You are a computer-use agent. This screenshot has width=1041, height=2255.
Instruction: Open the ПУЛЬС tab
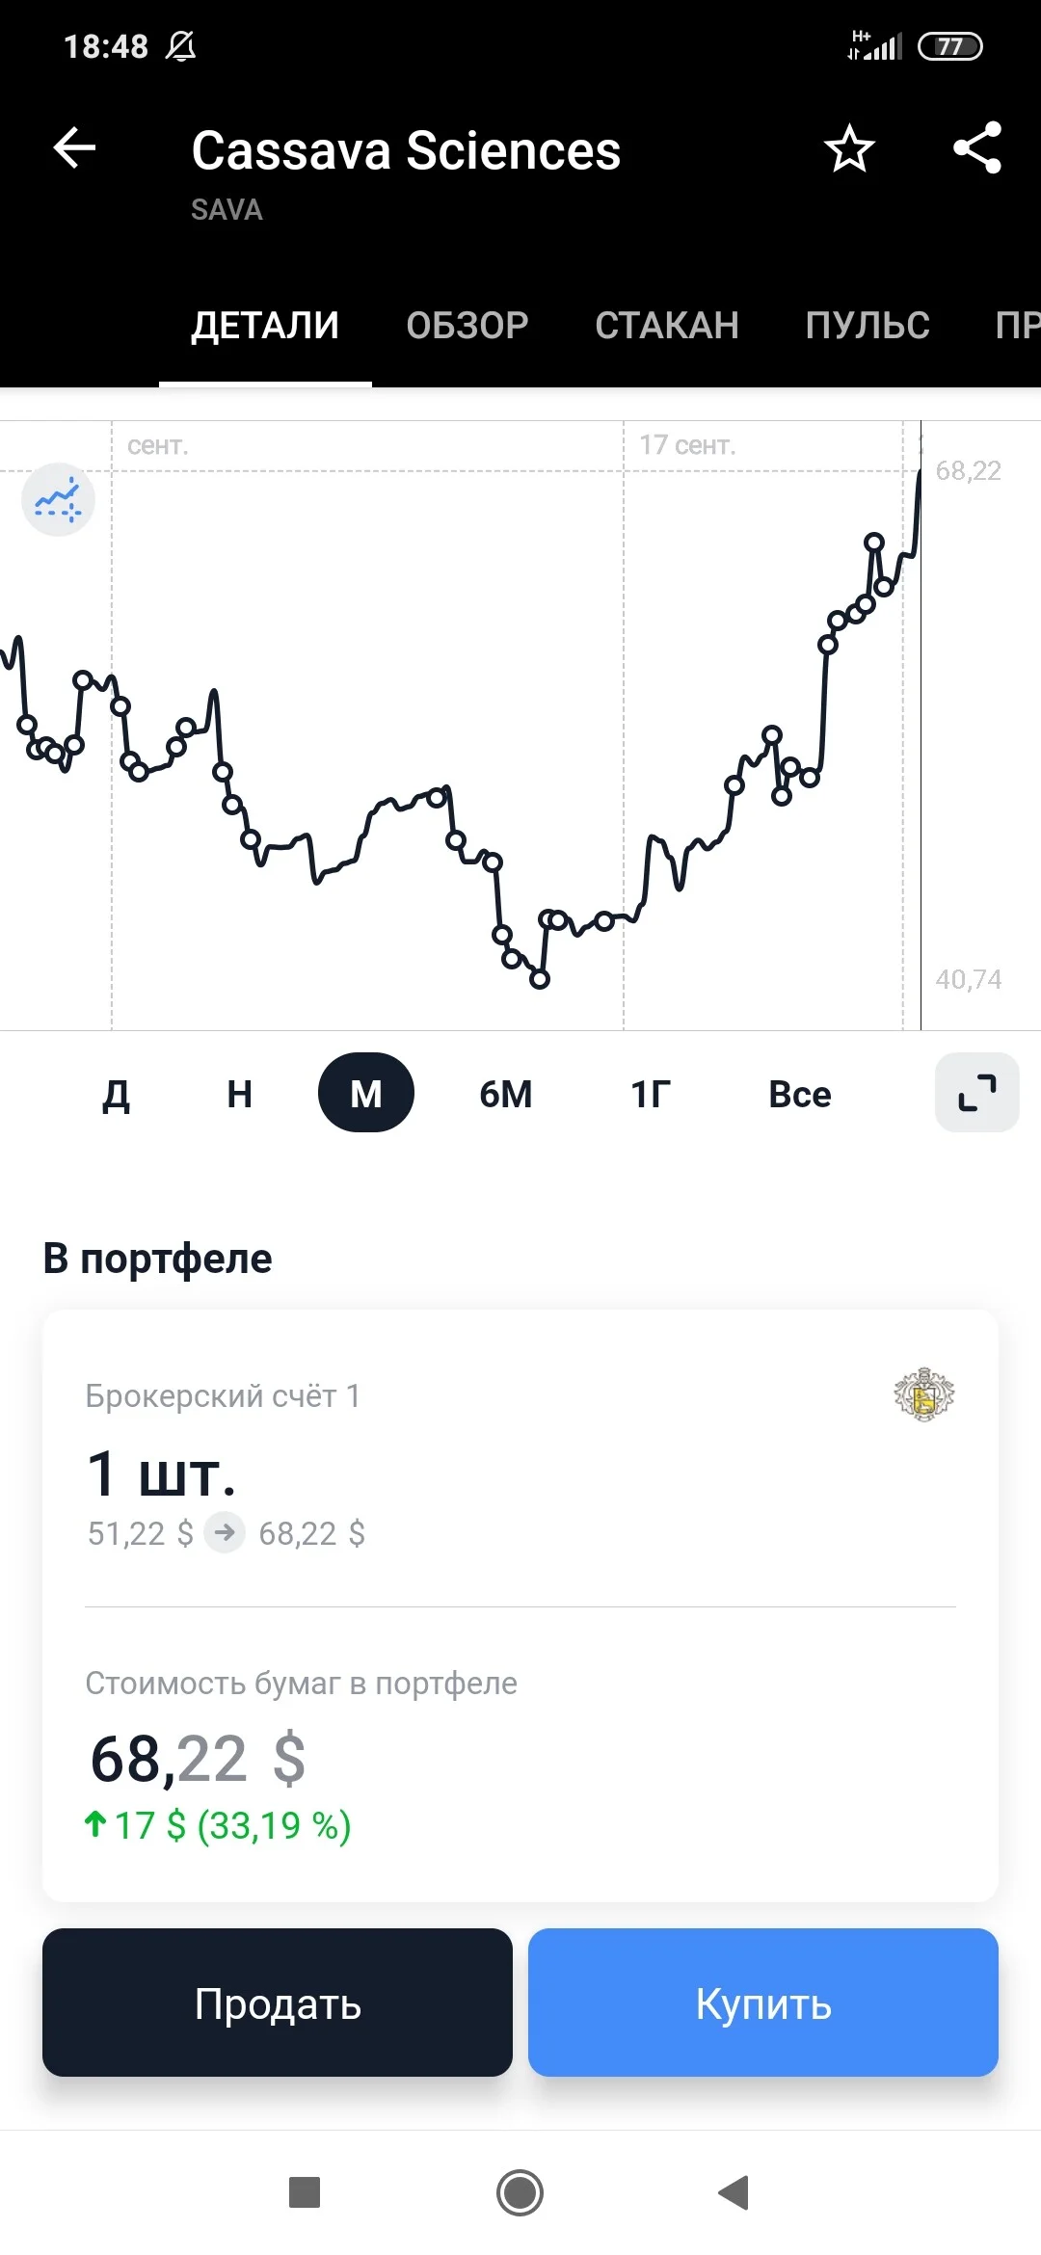pos(867,326)
